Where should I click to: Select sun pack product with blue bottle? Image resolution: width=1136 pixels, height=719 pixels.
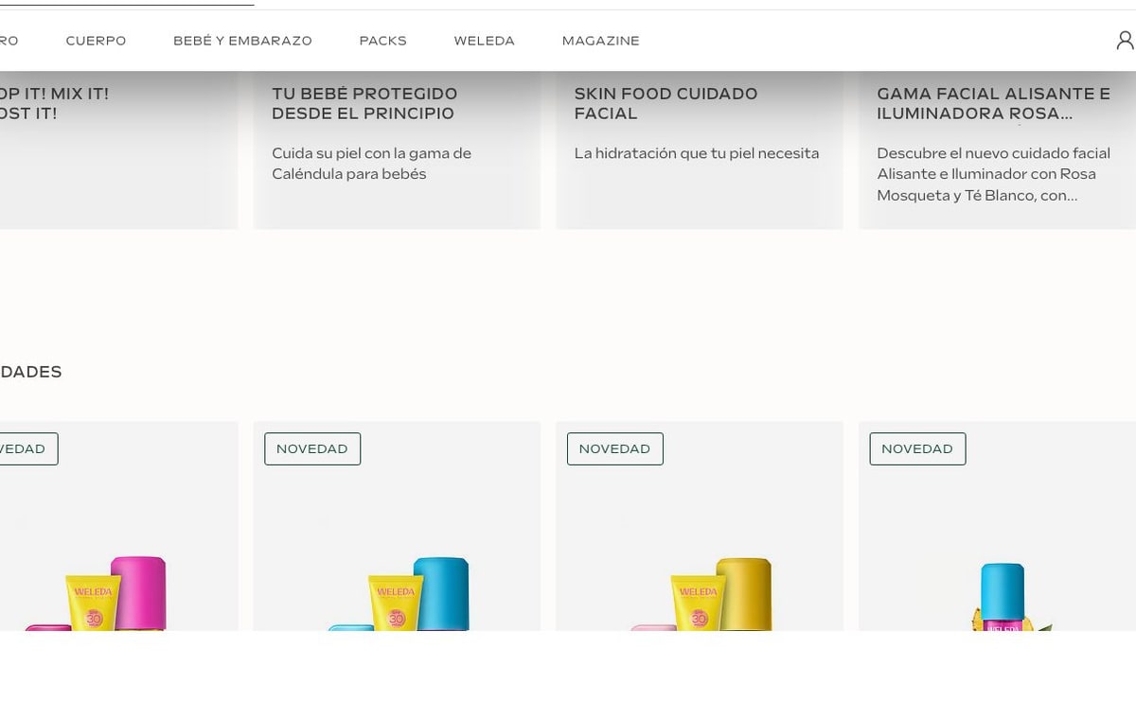click(x=397, y=526)
